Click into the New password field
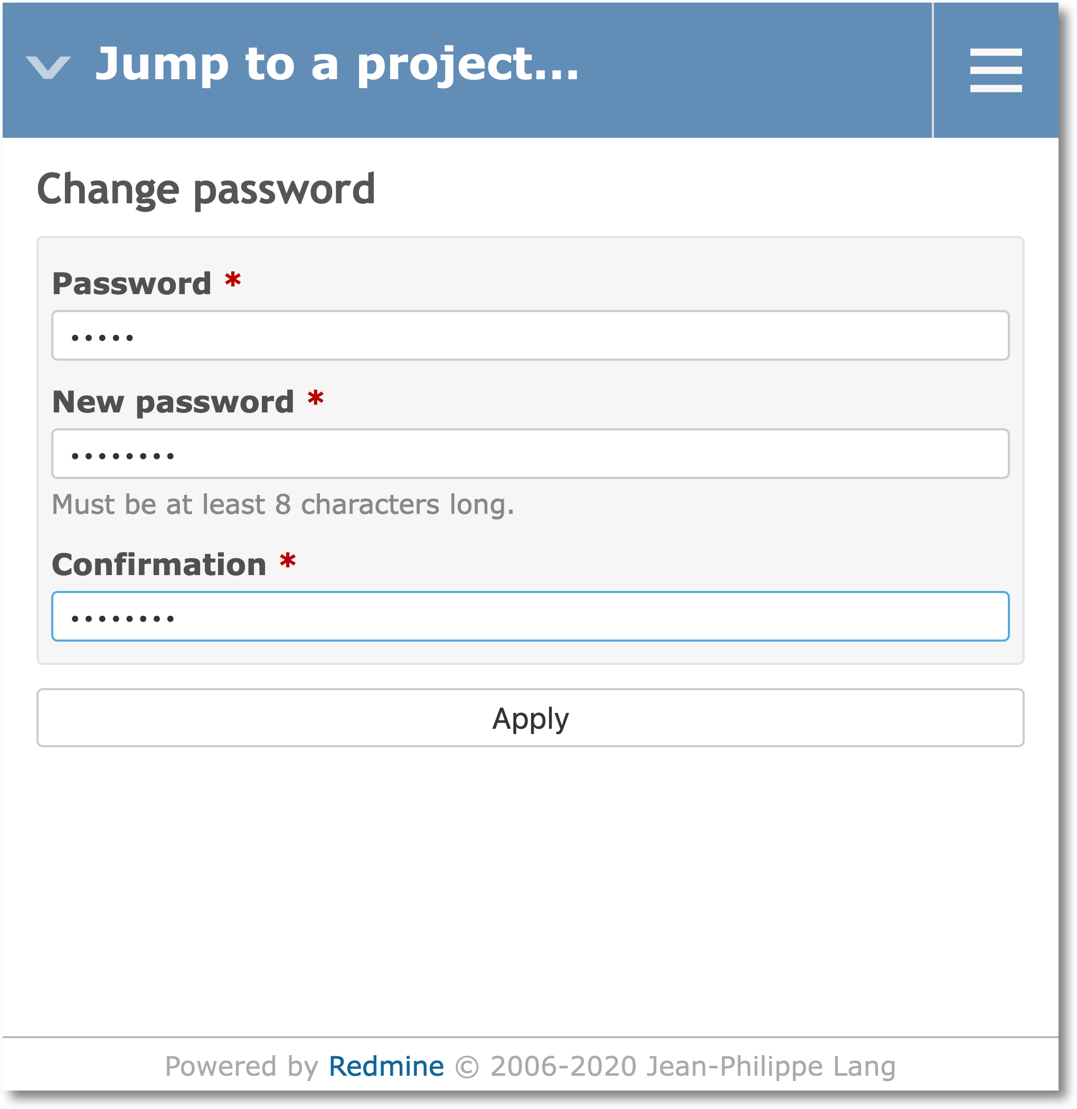Screen dimensions: 1077x1109 pyautogui.click(x=530, y=454)
